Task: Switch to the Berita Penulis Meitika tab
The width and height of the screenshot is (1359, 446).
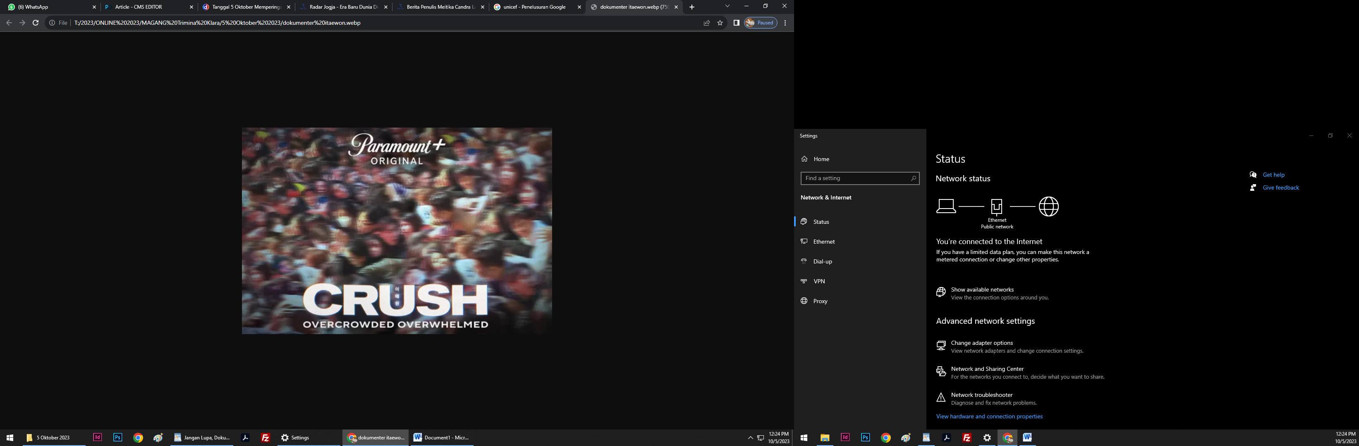Action: pyautogui.click(x=440, y=7)
